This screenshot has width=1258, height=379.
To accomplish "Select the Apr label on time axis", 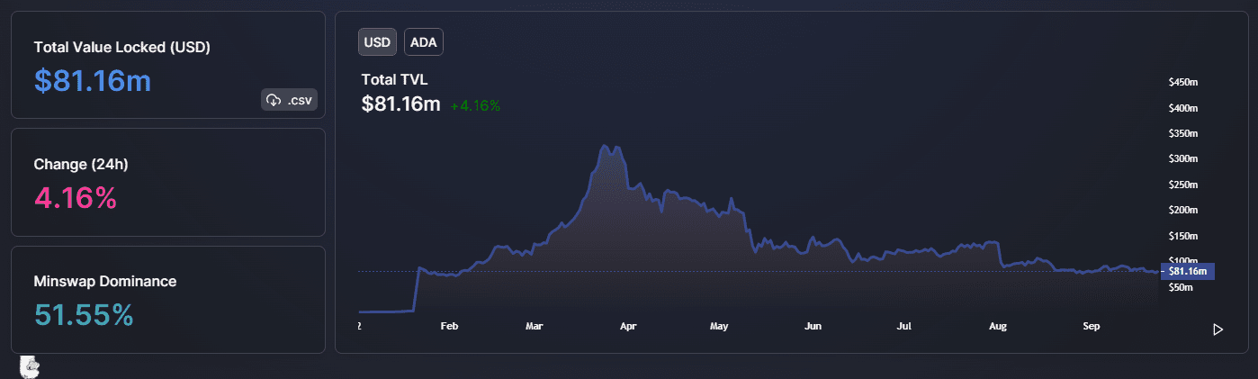I will 627,326.
